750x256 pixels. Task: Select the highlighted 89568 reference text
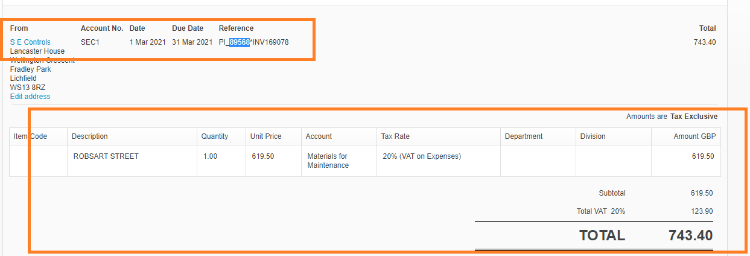pyautogui.click(x=240, y=42)
